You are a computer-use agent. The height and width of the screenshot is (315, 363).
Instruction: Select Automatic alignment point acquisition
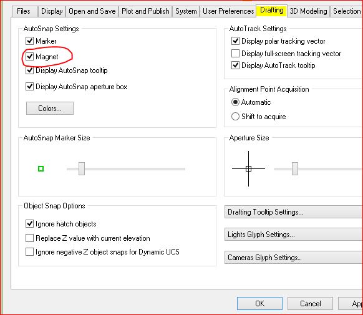pyautogui.click(x=235, y=102)
